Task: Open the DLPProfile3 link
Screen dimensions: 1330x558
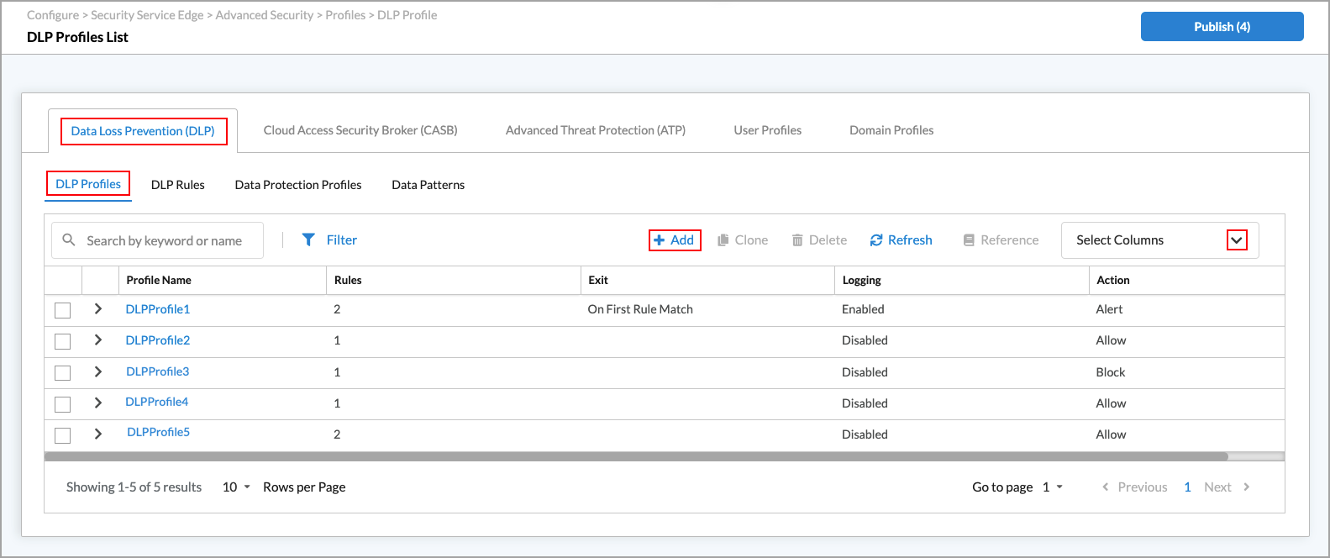Action: point(158,371)
